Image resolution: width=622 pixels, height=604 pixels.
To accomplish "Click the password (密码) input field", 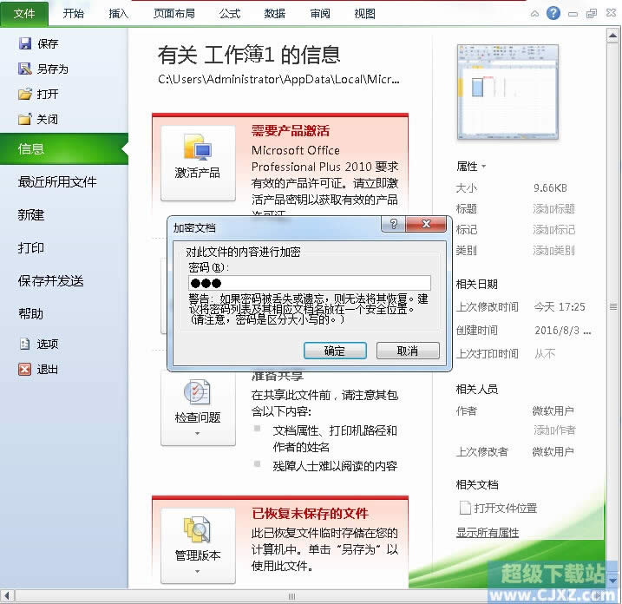I will (x=310, y=283).
